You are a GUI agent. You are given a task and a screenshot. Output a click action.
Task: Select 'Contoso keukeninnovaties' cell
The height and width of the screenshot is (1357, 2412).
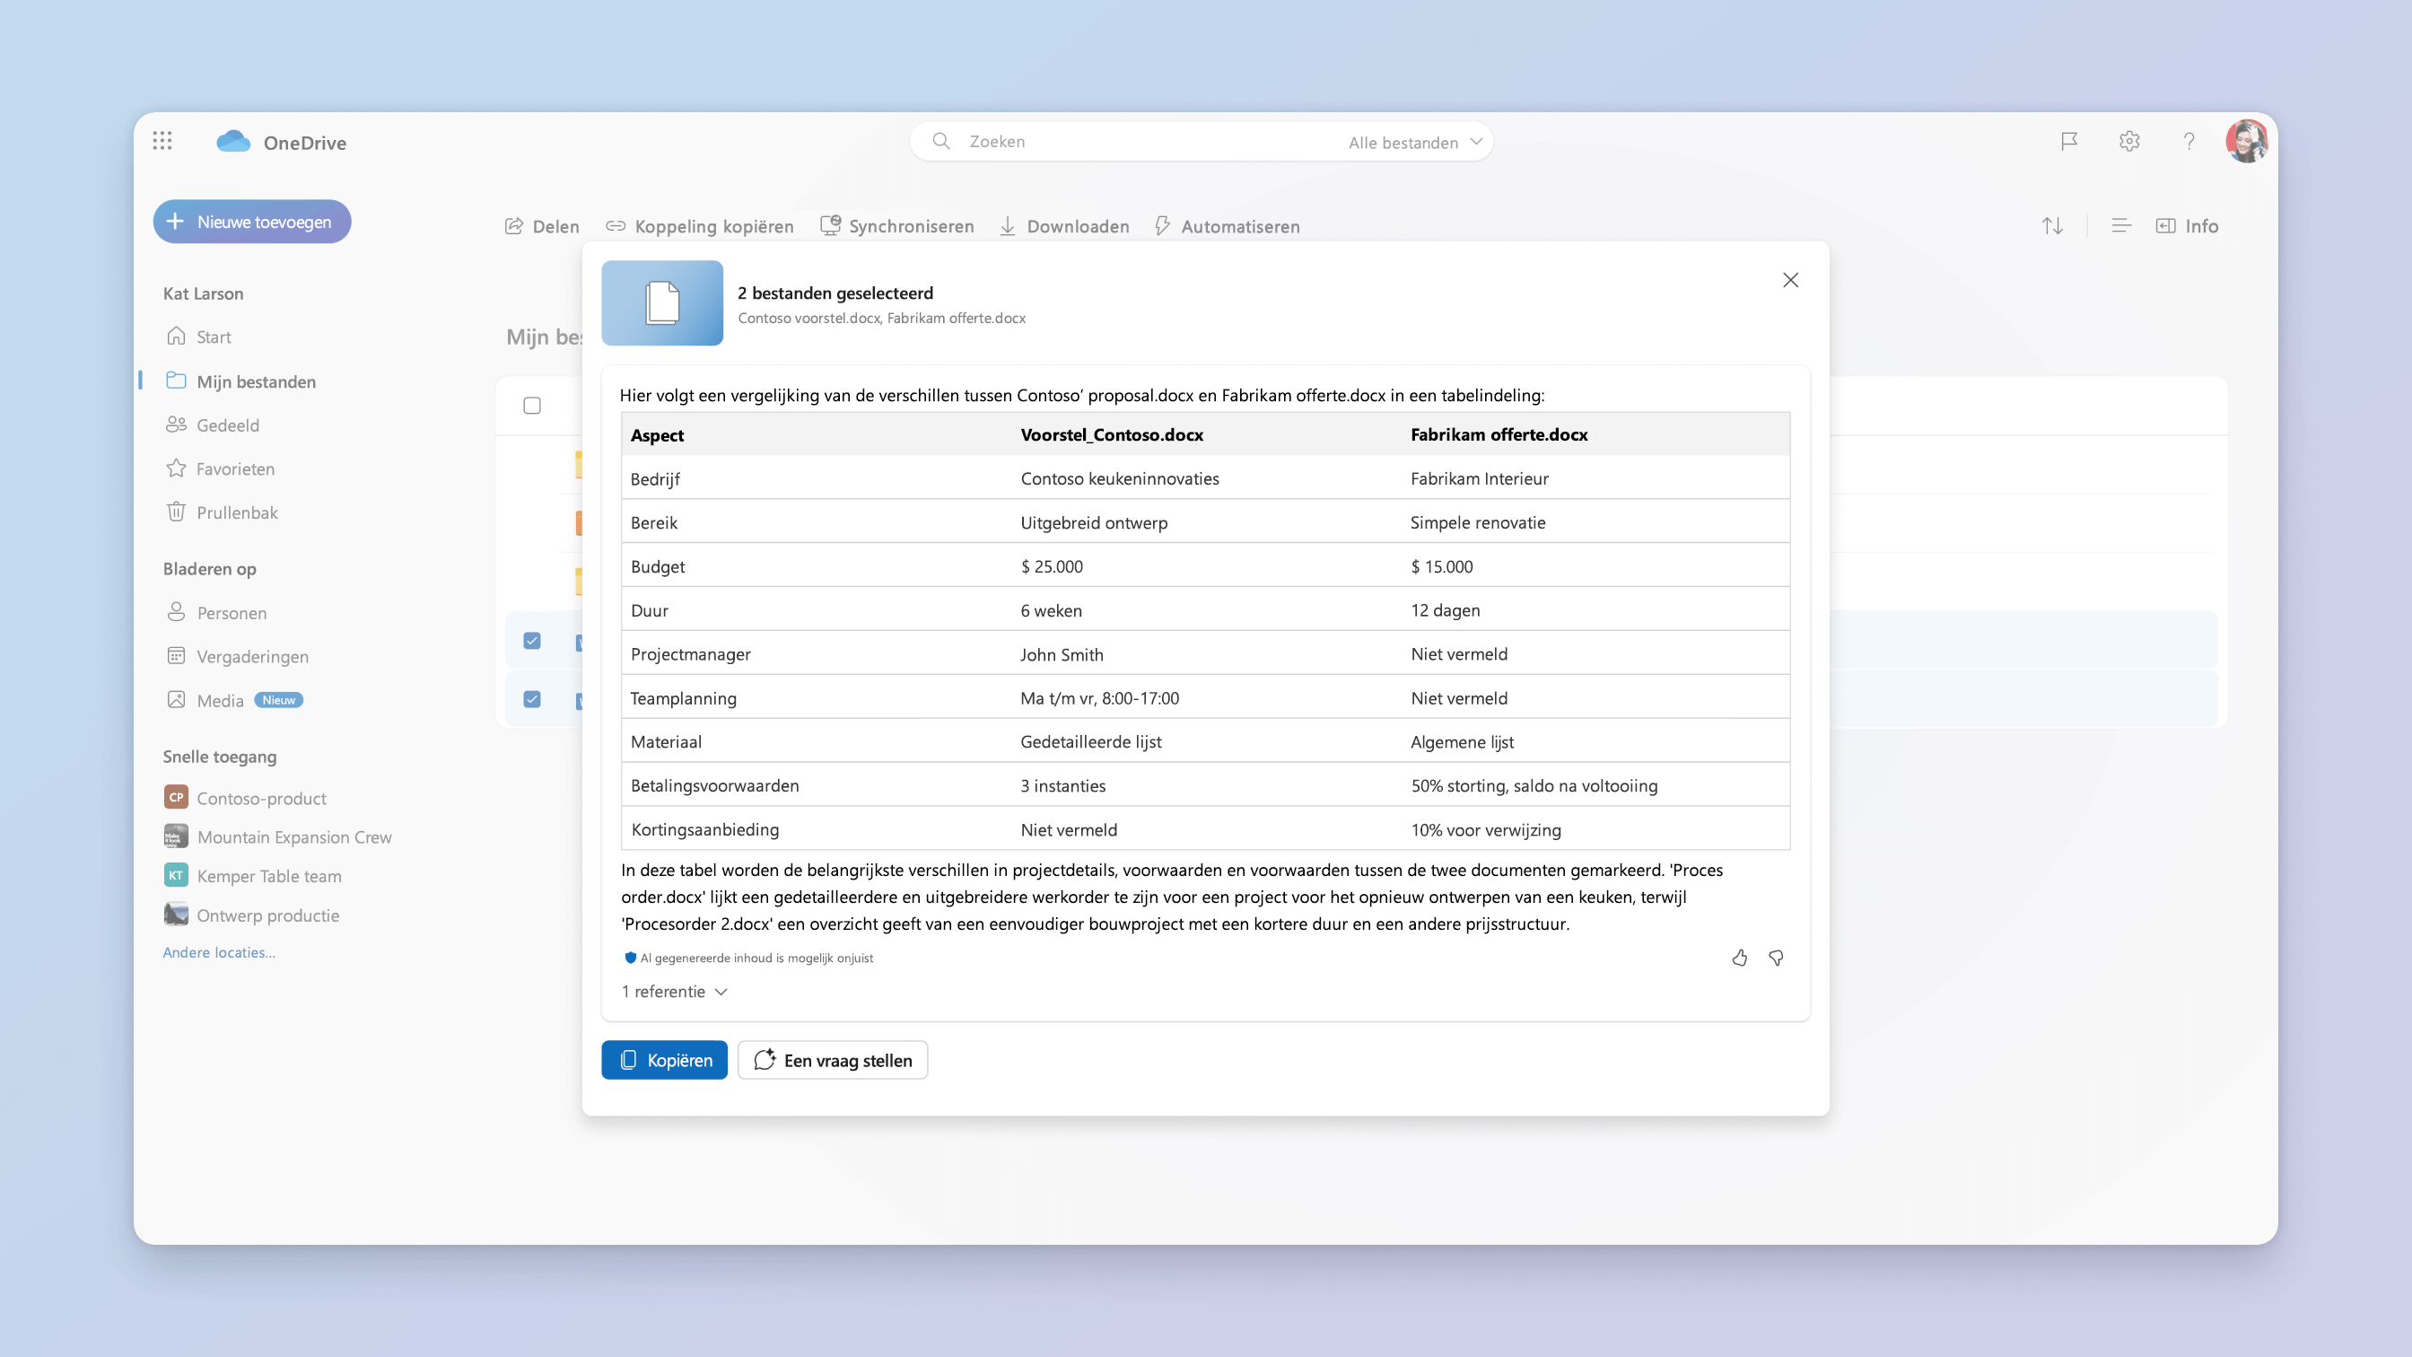click(1120, 478)
